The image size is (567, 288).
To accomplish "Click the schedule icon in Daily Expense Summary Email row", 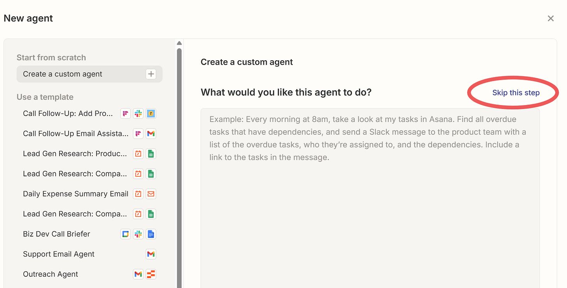I will click(138, 194).
